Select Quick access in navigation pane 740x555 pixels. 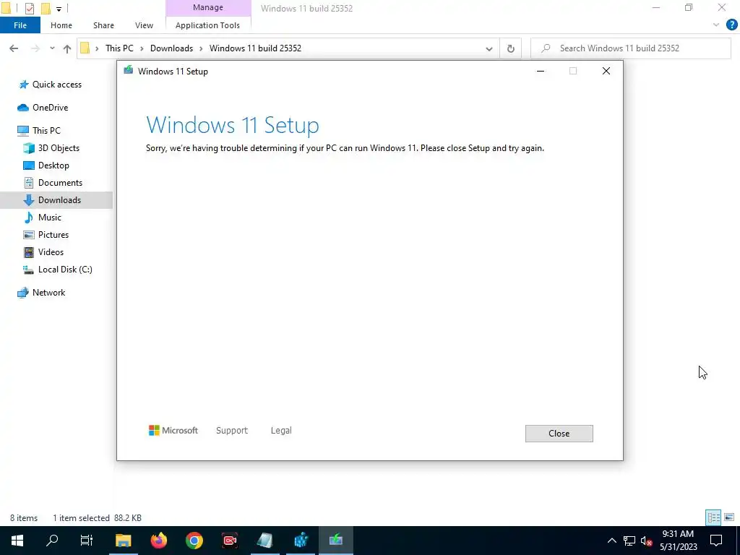[56, 85]
